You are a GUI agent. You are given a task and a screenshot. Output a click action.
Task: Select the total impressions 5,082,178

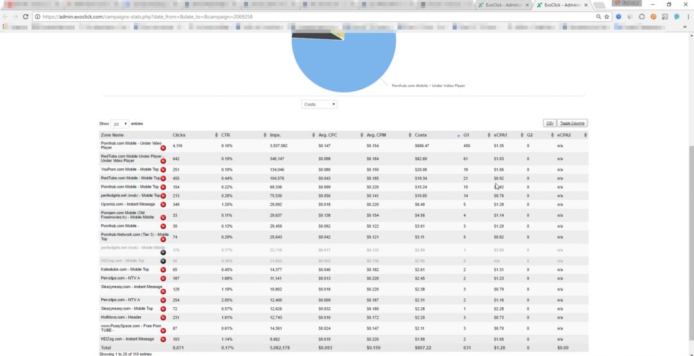(280, 348)
